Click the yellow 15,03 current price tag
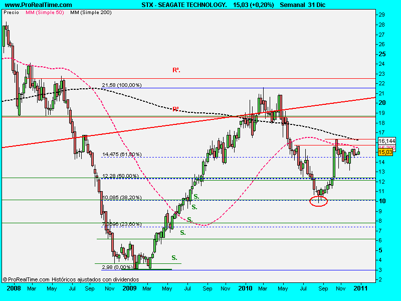 (x=385, y=153)
